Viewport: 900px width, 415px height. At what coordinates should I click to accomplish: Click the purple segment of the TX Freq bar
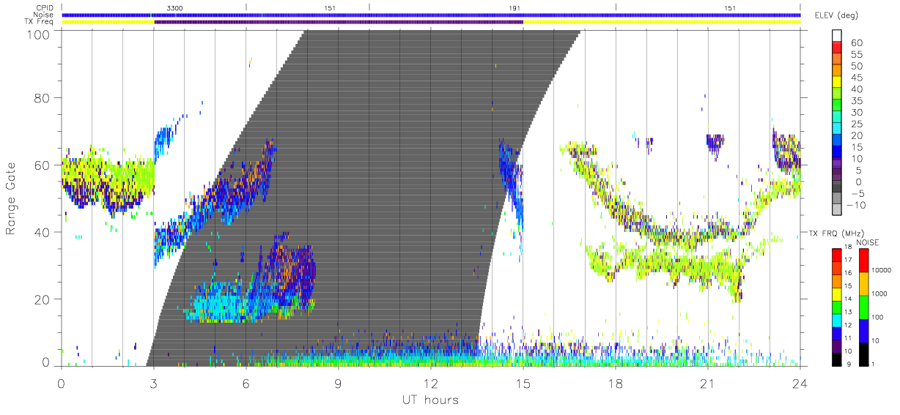339,22
